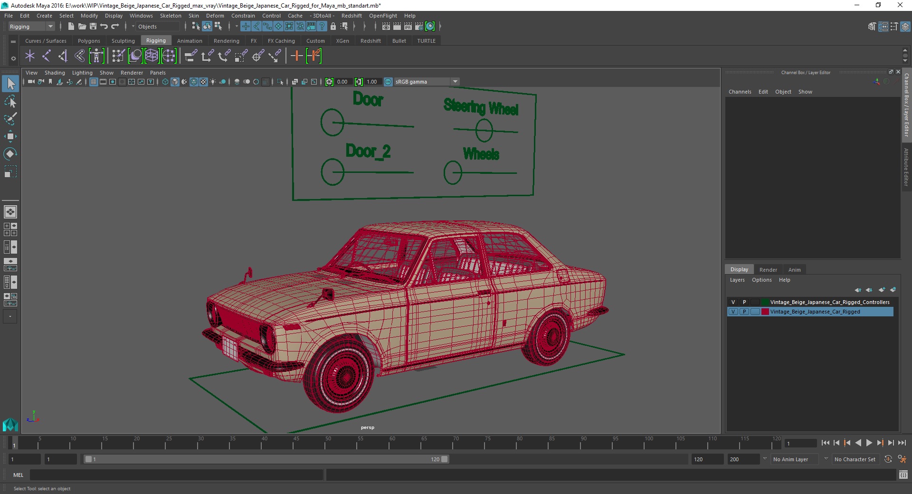
Task: Click the Create Lattice shelf icon
Action: point(152,56)
